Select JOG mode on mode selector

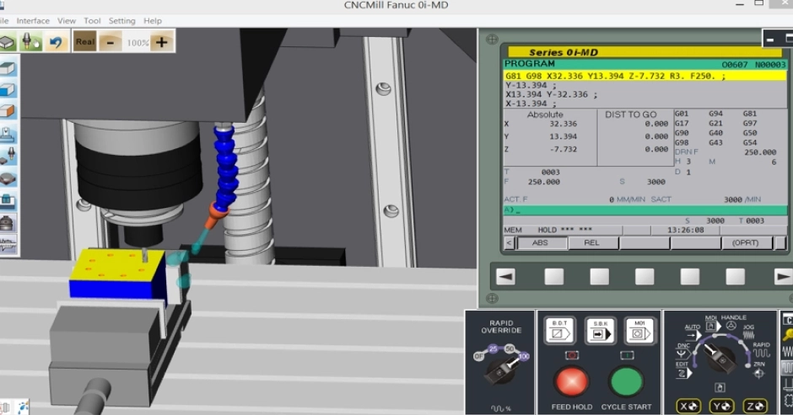point(748,332)
